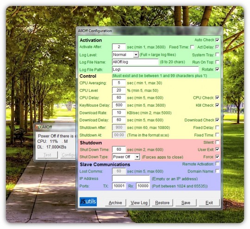
Task: Click the IP Address field
Action: 131,178
